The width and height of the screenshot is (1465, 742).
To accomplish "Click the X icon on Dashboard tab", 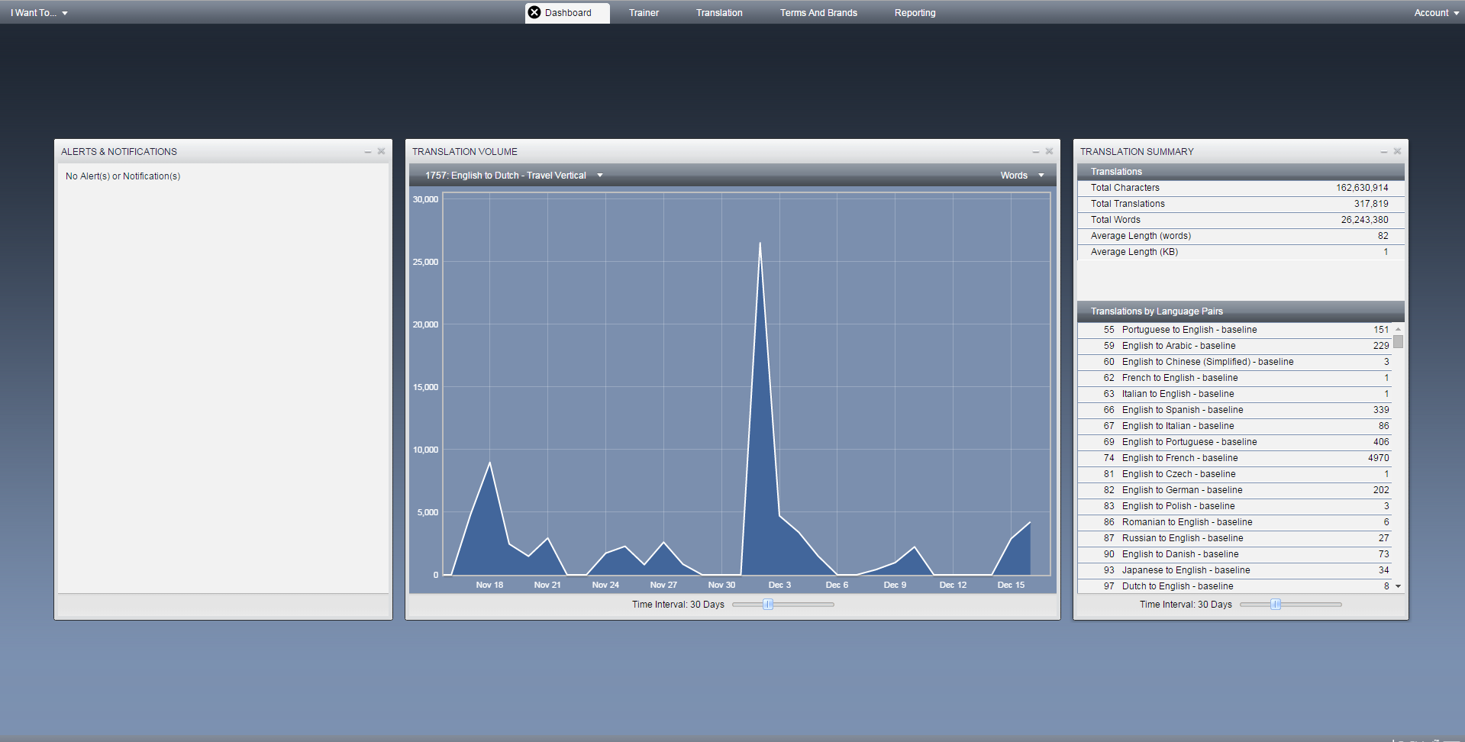I will click(x=534, y=12).
